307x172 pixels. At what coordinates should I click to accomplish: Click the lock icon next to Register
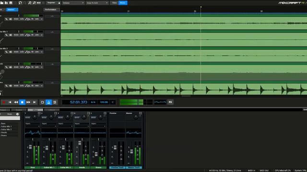[x=59, y=3]
